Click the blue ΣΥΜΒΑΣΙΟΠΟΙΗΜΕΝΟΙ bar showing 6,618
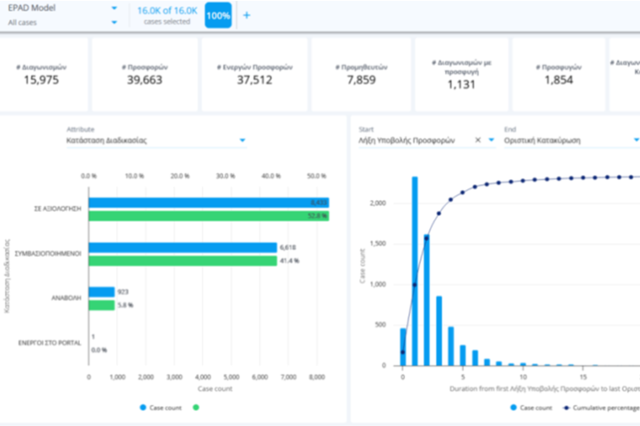This screenshot has height=426, width=640. coord(182,247)
